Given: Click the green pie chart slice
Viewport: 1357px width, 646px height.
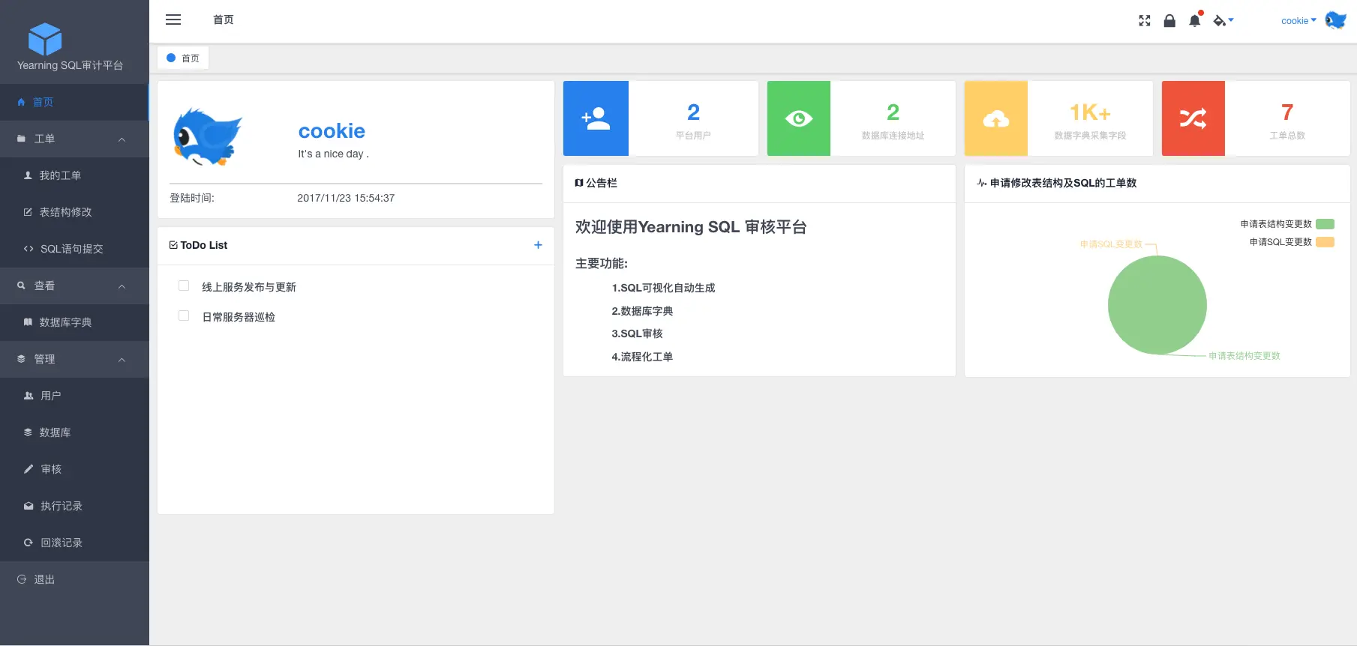Looking at the screenshot, I should point(1157,305).
